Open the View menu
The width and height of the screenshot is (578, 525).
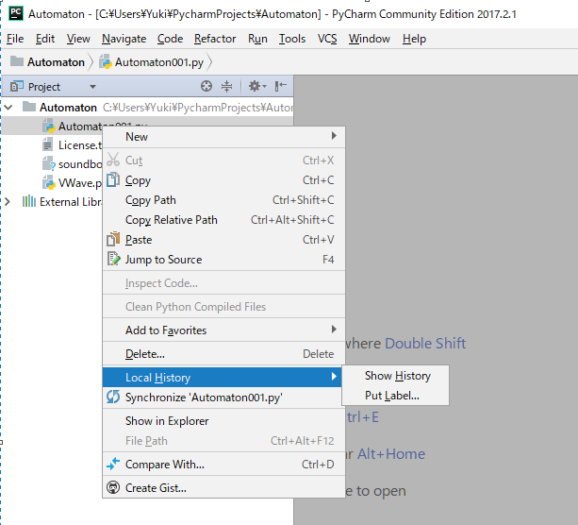(x=78, y=39)
